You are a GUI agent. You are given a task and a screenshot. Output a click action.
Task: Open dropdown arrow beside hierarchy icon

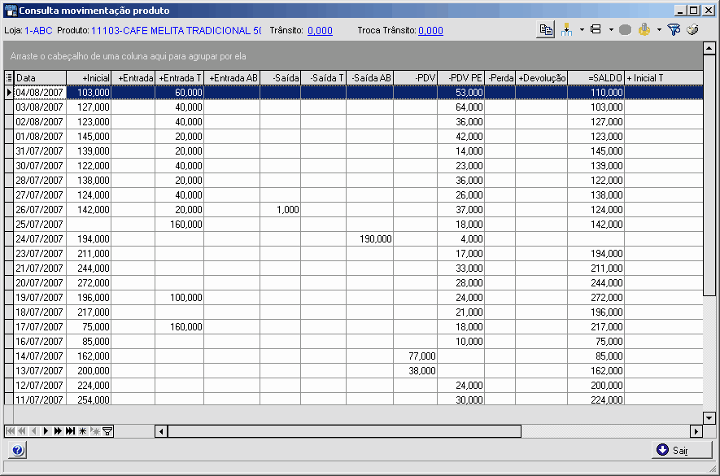582,30
